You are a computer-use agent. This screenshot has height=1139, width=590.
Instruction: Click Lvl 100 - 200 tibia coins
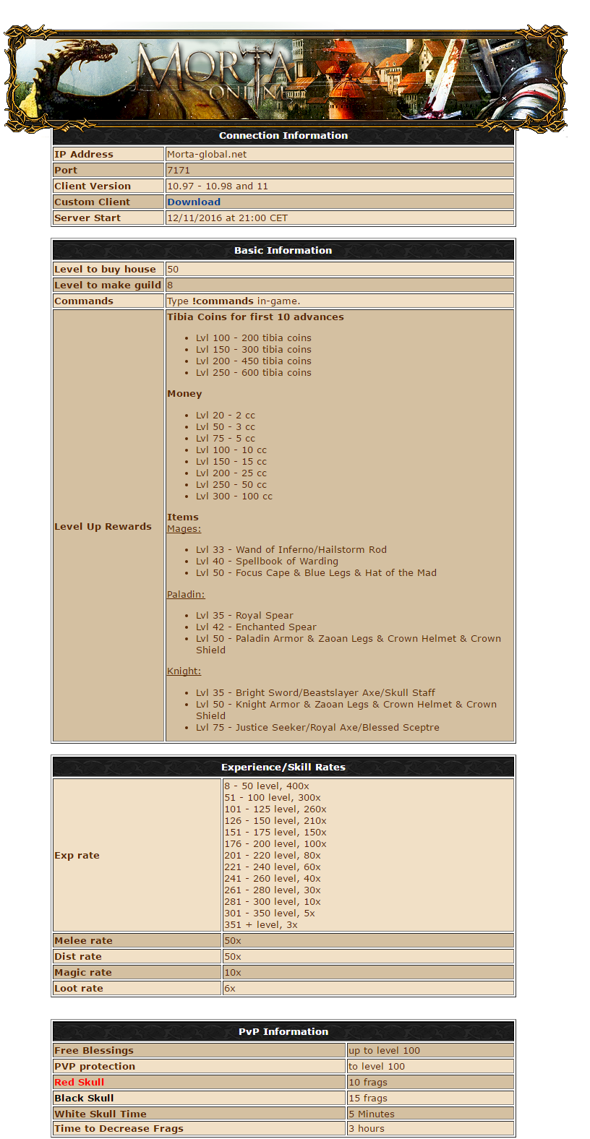(x=254, y=338)
